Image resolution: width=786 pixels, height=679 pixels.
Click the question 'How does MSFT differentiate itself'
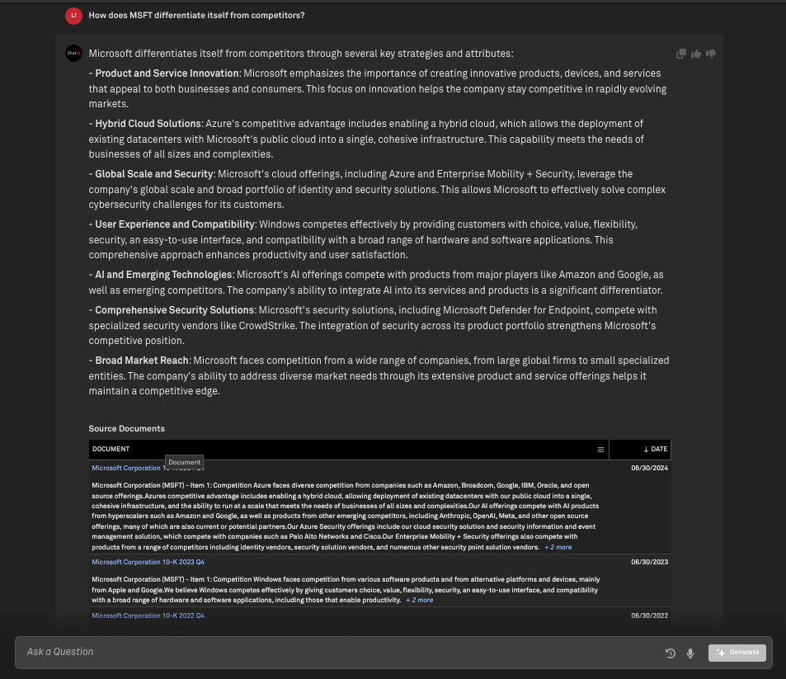tap(196, 16)
